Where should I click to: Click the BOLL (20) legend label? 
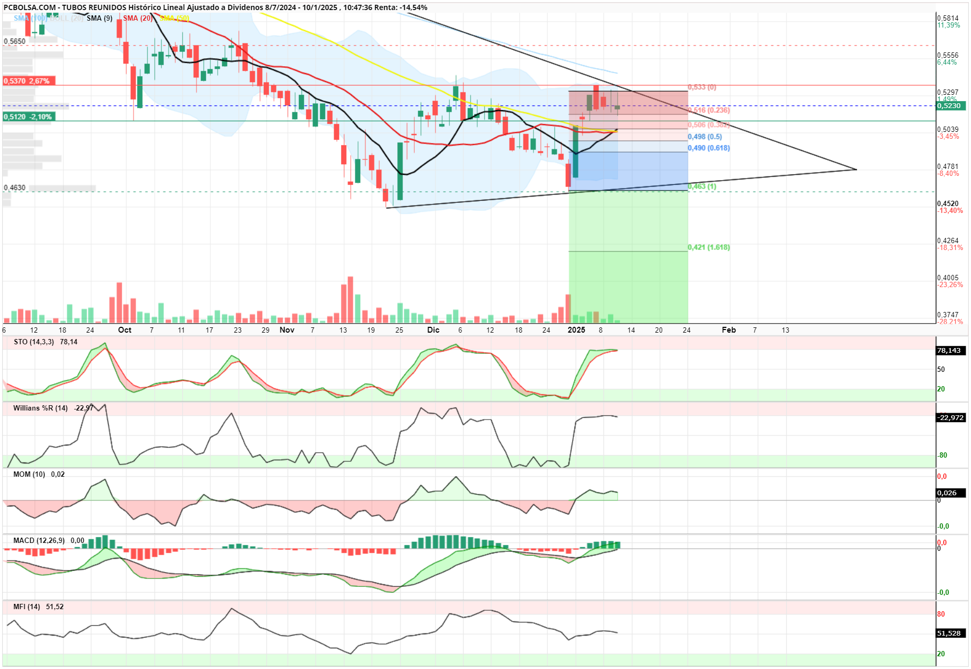pyautogui.click(x=67, y=18)
